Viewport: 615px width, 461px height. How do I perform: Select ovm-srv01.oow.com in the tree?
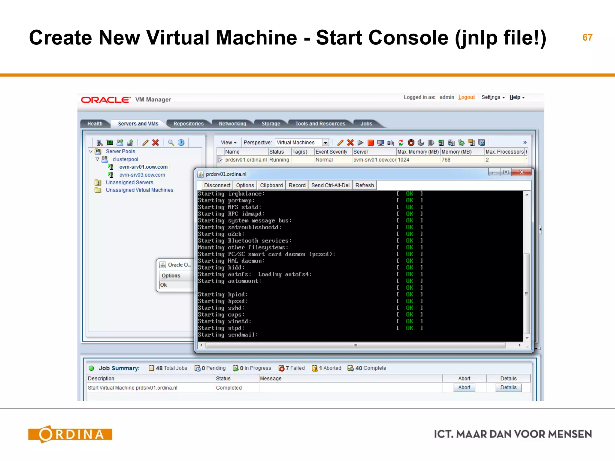point(143,167)
